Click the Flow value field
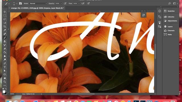 tap(75, 3)
